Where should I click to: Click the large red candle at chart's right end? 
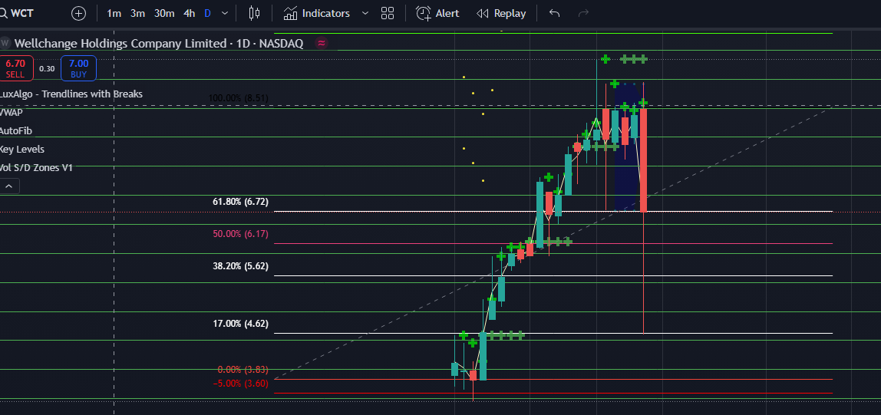pyautogui.click(x=643, y=160)
